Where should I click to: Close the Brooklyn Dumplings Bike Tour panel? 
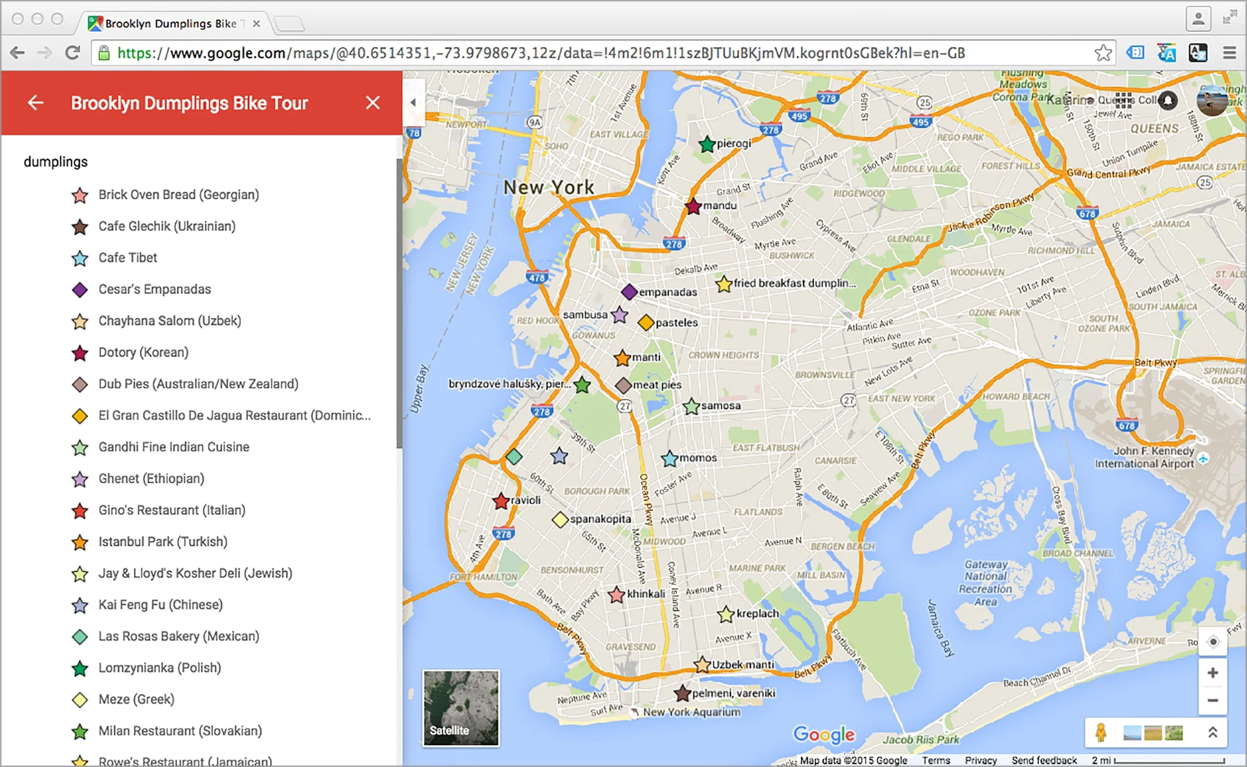(x=373, y=103)
